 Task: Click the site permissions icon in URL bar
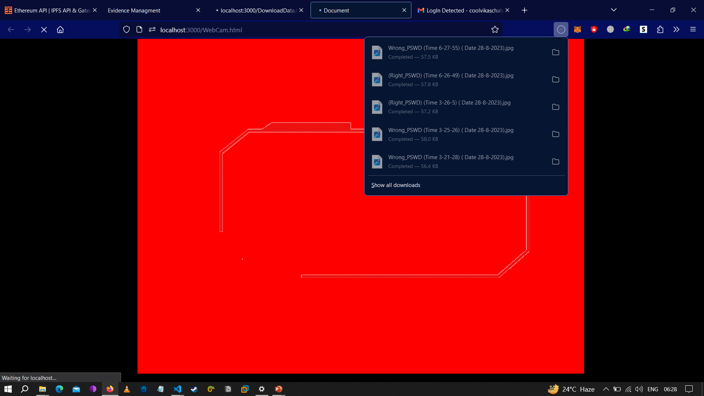pyautogui.click(x=152, y=30)
